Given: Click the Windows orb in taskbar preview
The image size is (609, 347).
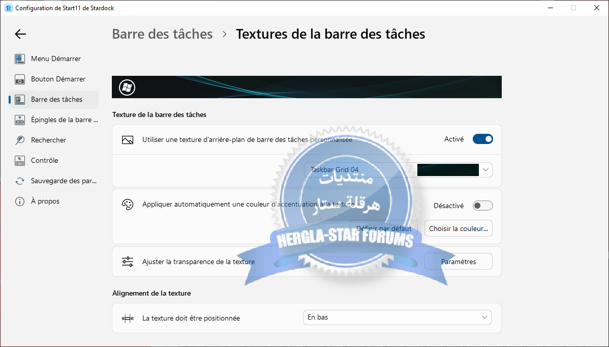Looking at the screenshot, I should tap(127, 88).
